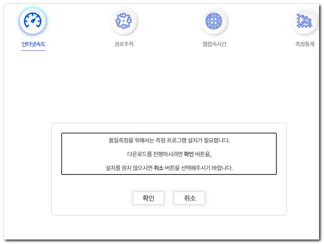The image size is (324, 244).
Task: Click the bold 취소 word in the message
Action: [x=159, y=168]
